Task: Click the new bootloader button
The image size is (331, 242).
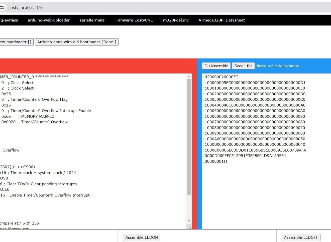Action: (x=16, y=42)
